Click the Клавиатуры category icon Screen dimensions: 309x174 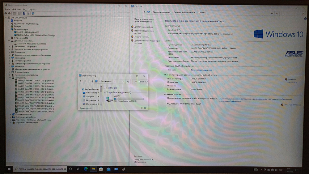pyautogui.click(x=12, y=52)
